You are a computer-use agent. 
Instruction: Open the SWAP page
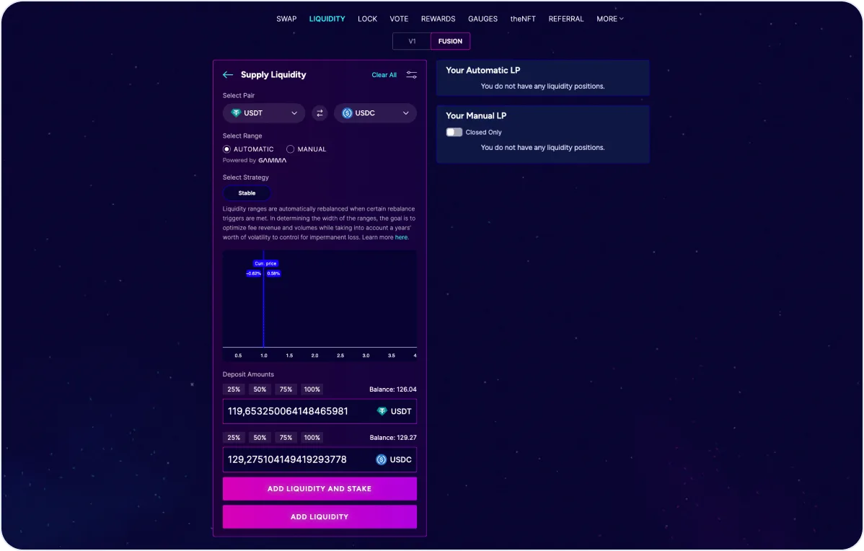[x=286, y=19]
